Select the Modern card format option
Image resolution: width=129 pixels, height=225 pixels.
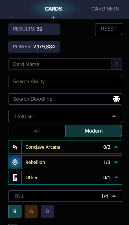[94, 131]
